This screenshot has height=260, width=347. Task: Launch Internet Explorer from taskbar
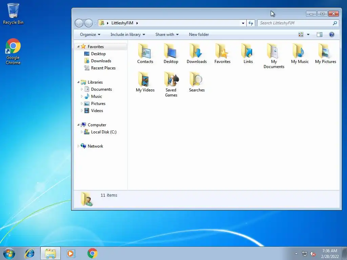click(x=30, y=253)
